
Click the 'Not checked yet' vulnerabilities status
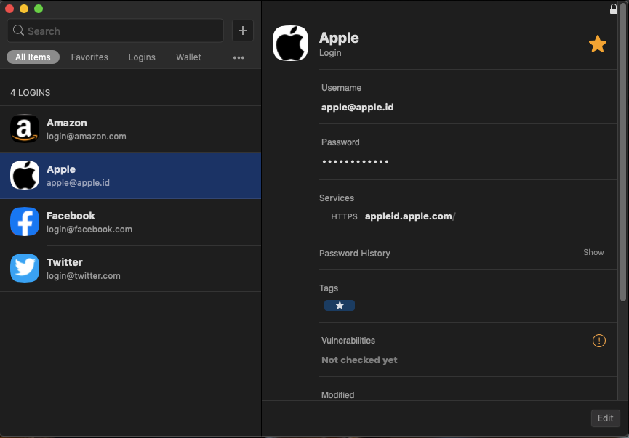pyautogui.click(x=359, y=360)
